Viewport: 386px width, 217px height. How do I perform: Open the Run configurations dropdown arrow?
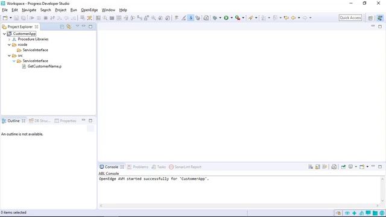tap(232, 18)
